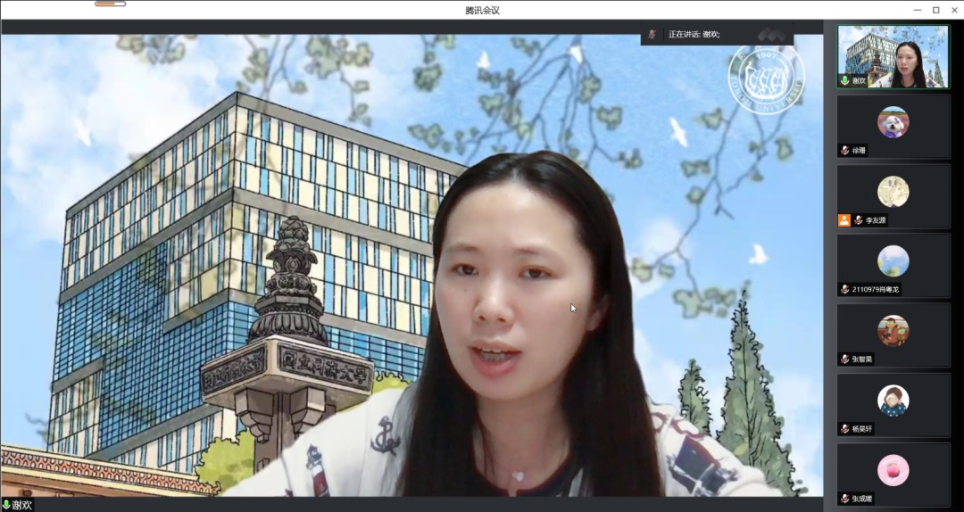
Task: Click the muted mic icon next to 李友源
Action: [x=858, y=220]
